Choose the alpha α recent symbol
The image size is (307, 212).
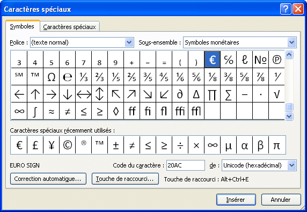click(244, 145)
